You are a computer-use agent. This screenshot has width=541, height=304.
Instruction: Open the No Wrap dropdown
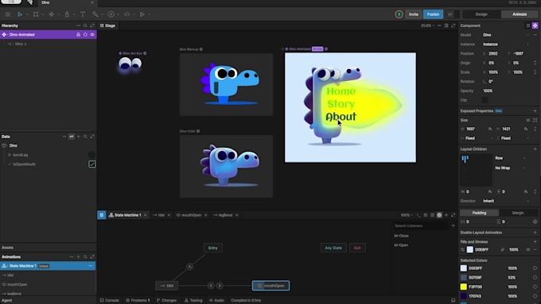[x=510, y=168]
